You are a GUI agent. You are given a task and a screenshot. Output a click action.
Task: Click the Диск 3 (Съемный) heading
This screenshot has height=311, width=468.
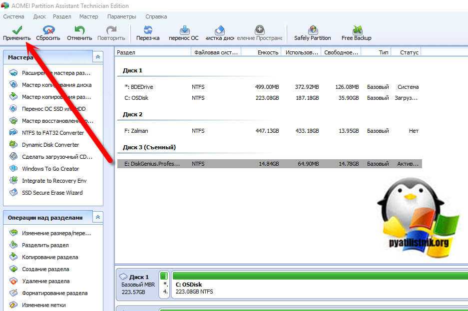coord(149,147)
